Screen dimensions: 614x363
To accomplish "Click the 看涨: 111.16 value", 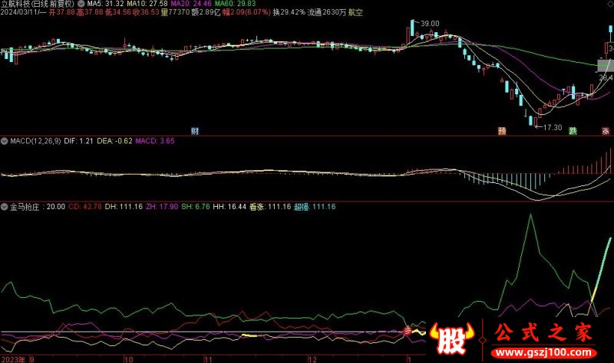I will 270,207.
